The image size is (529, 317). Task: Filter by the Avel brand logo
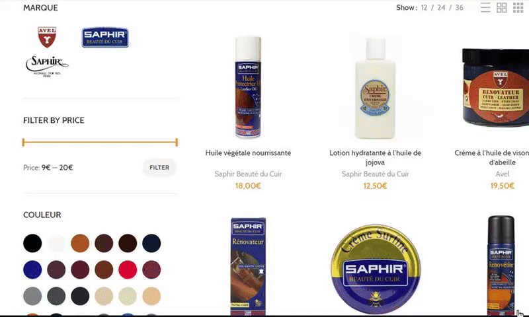47,37
